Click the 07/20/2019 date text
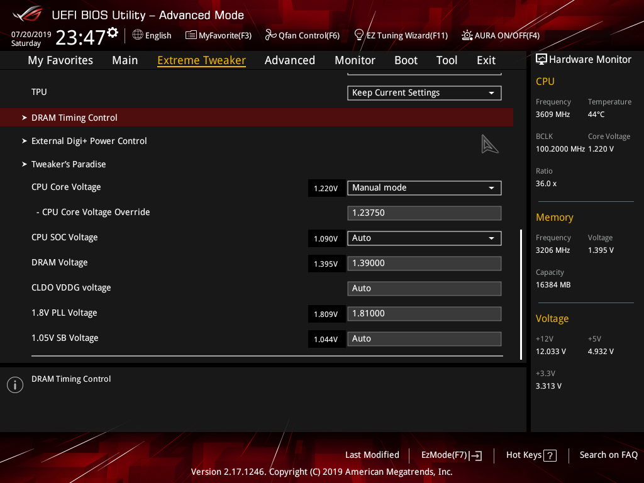644x483 pixels. click(31, 35)
